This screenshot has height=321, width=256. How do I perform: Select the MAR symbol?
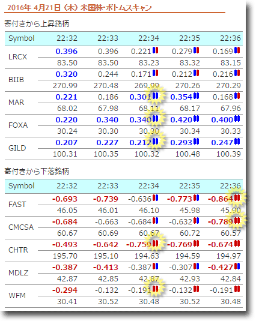click(x=16, y=103)
